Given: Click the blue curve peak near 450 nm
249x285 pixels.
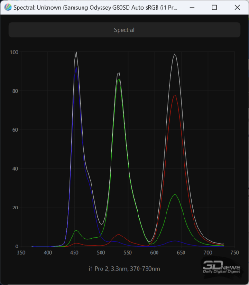Looking at the screenshot, I should (x=76, y=68).
